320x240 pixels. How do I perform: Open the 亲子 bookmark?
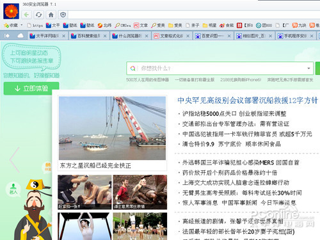[193, 26]
